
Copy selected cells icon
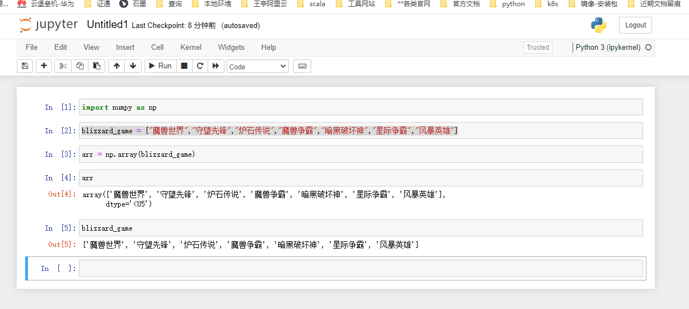80,66
